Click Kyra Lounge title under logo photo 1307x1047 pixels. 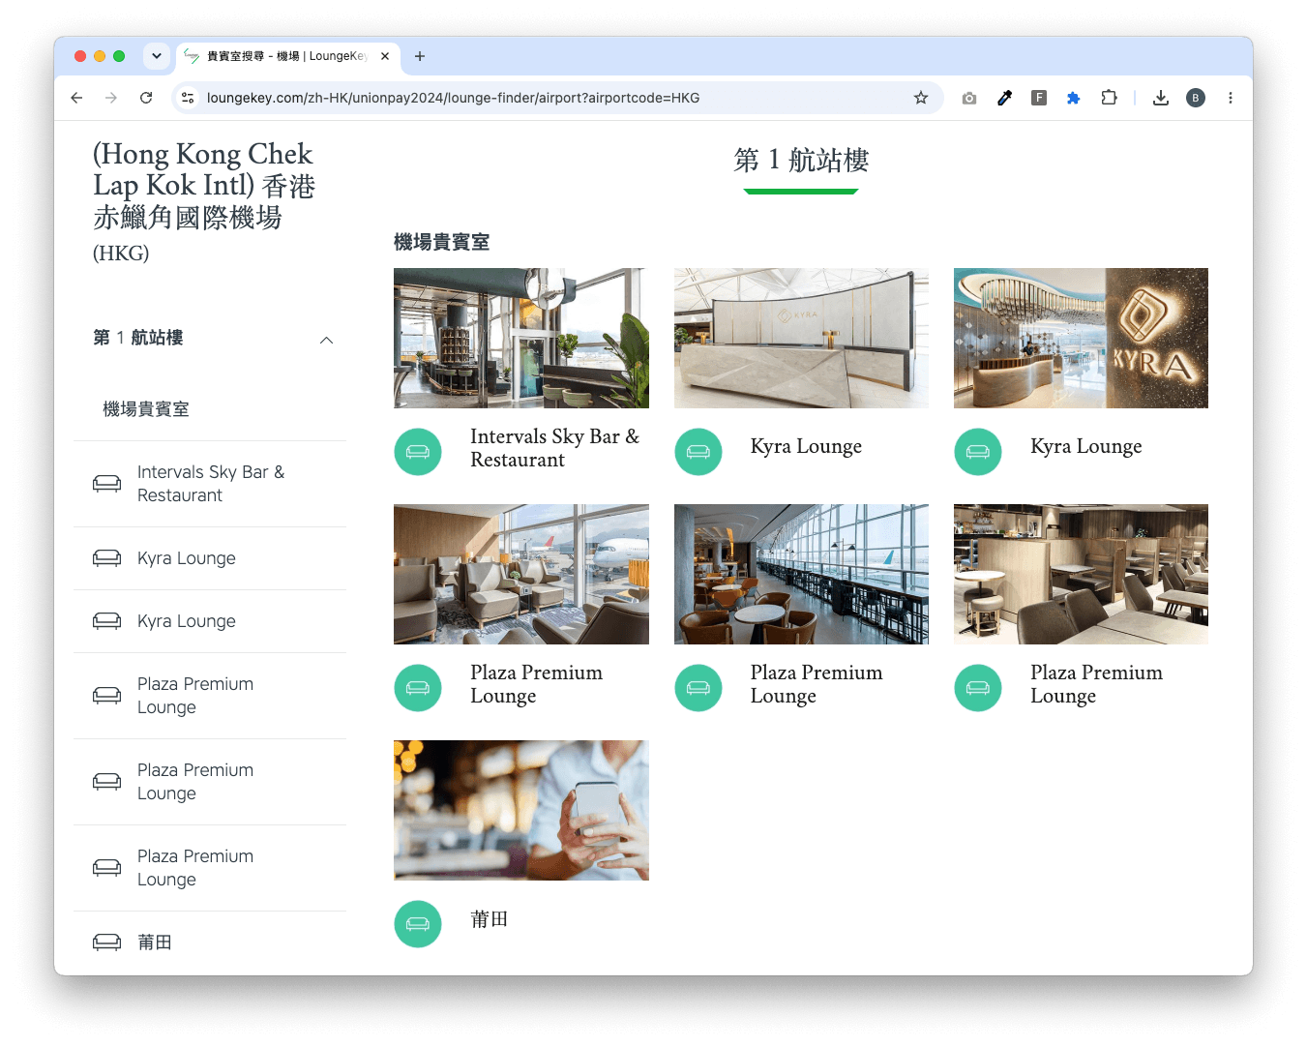coord(1085,446)
